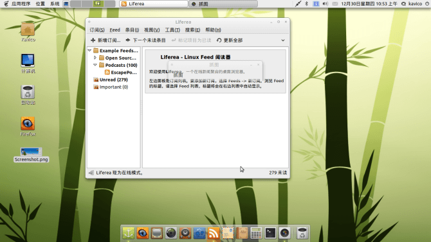Select the Important (0) search folder
The width and height of the screenshot is (431, 242).
[x=111, y=87]
